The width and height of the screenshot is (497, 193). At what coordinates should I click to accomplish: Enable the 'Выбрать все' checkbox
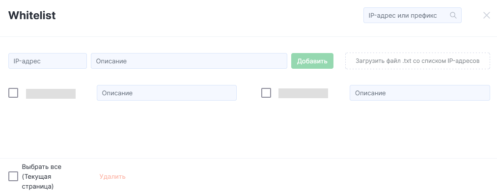[13, 176]
